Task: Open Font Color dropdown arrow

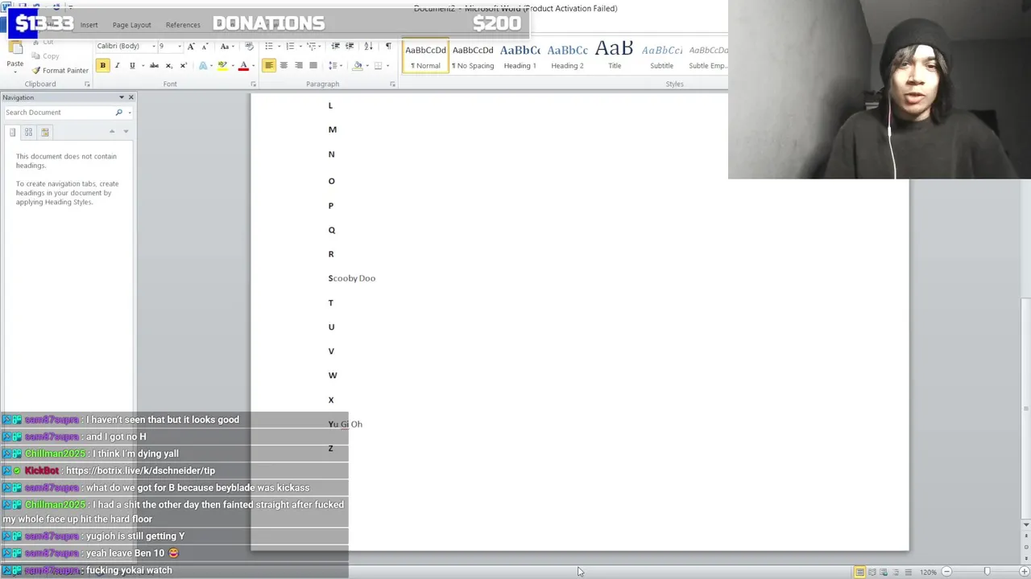Action: [253, 66]
